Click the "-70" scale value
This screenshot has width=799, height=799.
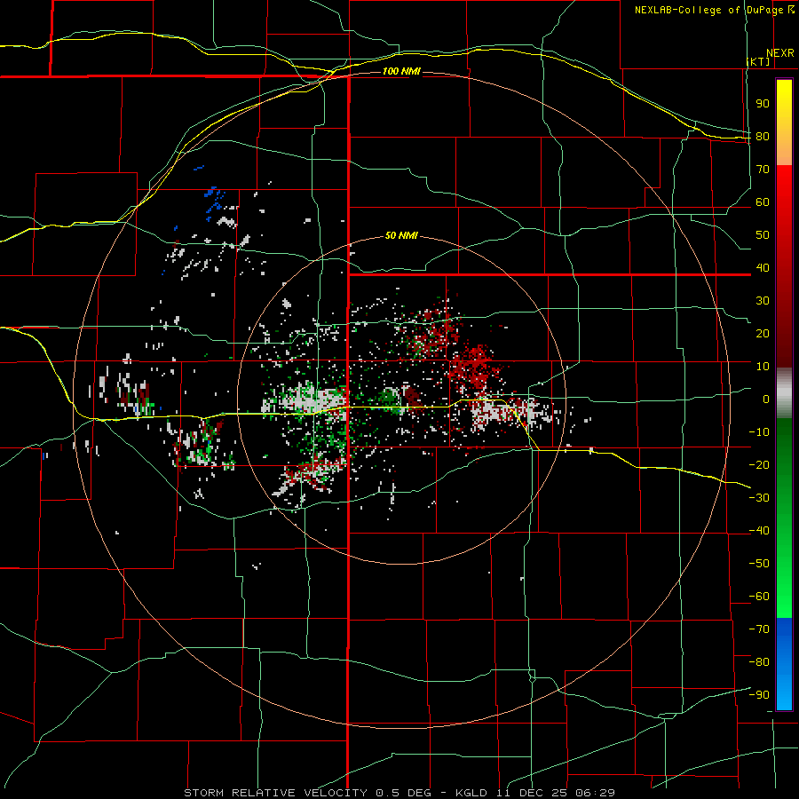pyautogui.click(x=759, y=629)
